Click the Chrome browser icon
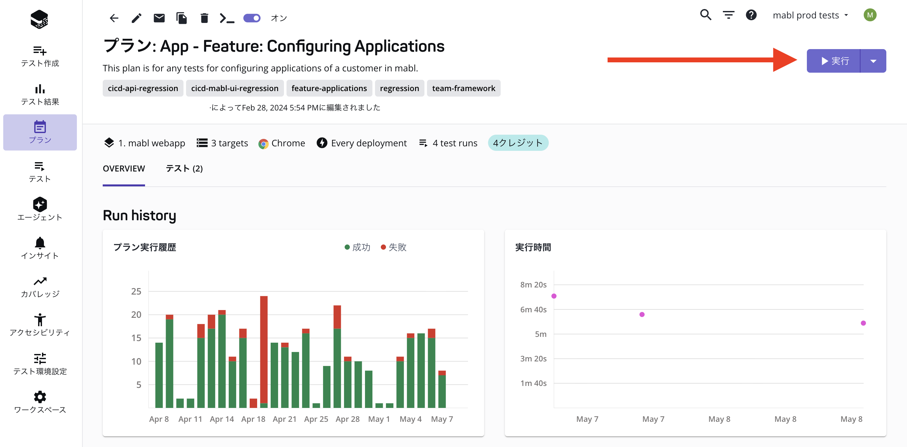Image resolution: width=907 pixels, height=447 pixels. [x=263, y=144]
